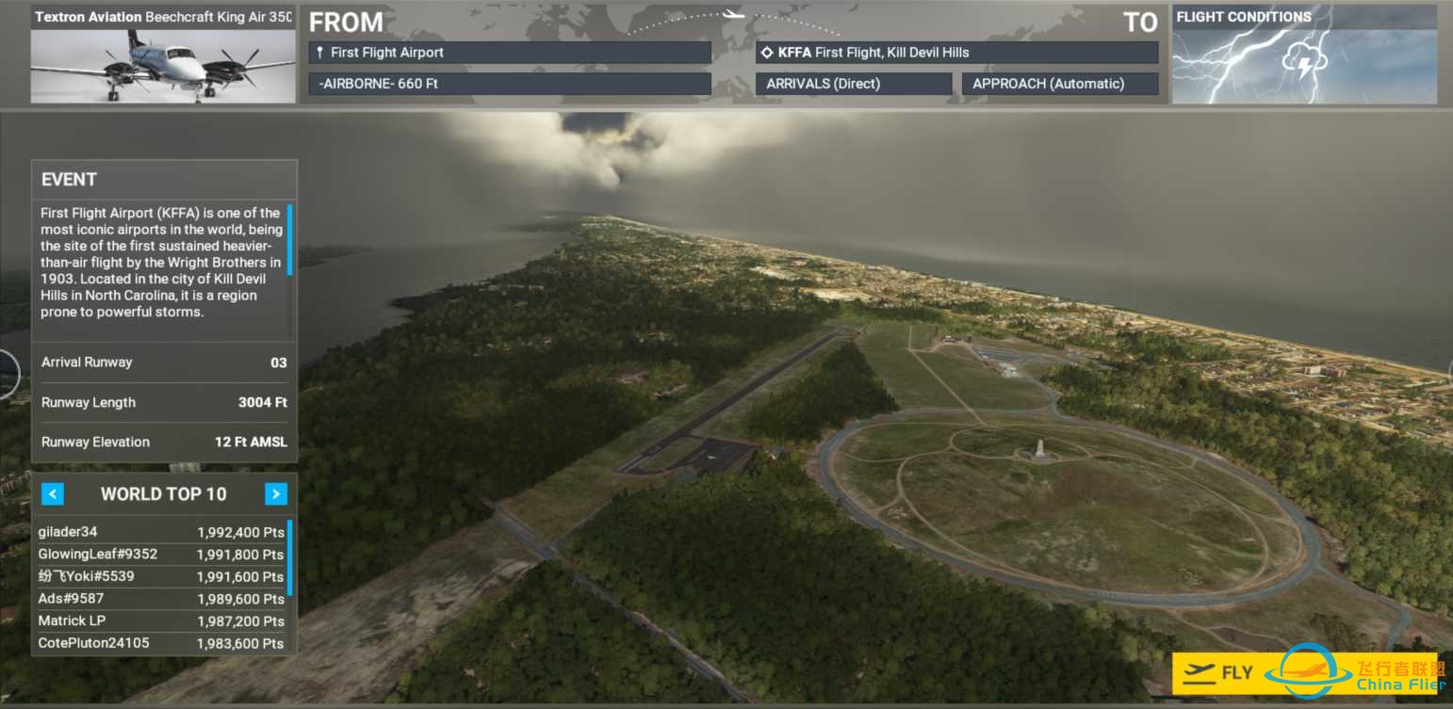The width and height of the screenshot is (1453, 709).
Task: Select leaderboard entry CotePluton24105
Action: (161, 643)
